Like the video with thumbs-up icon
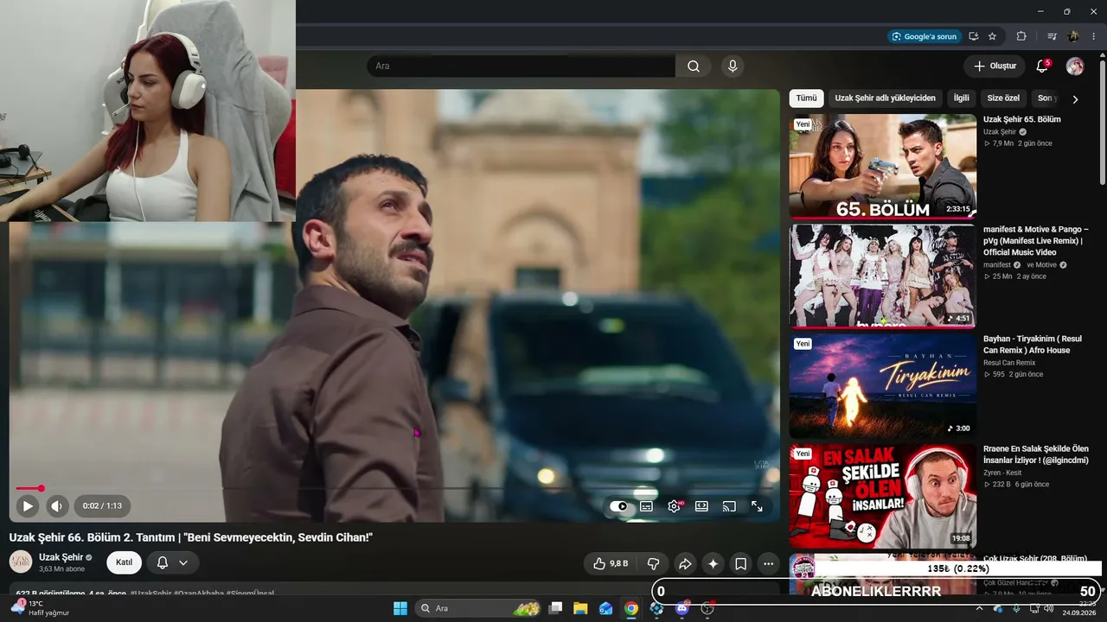This screenshot has height=622, width=1107. point(611,563)
